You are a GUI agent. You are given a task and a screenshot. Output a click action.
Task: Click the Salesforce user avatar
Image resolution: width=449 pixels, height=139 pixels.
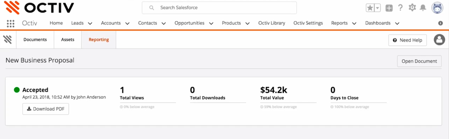[437, 8]
